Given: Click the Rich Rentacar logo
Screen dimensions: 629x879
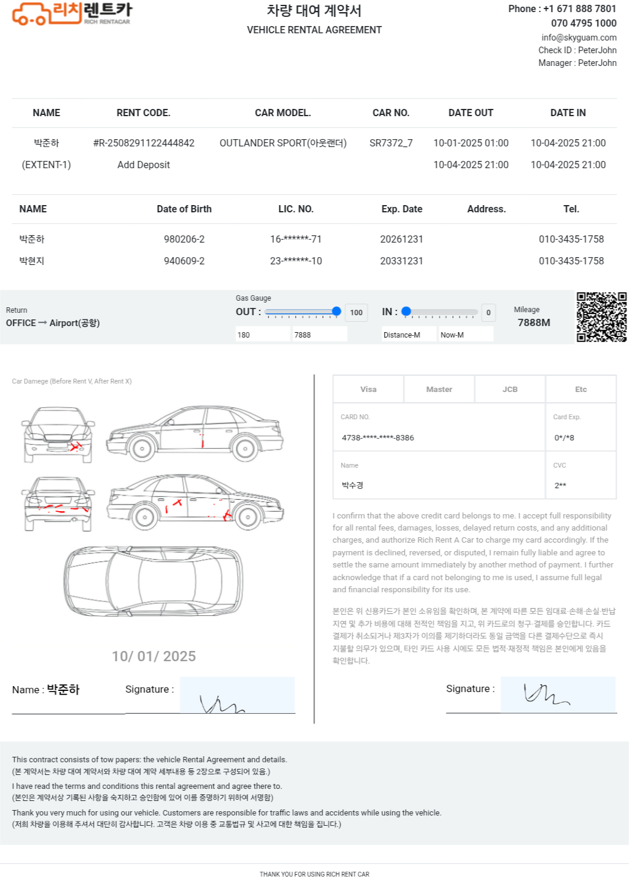Looking at the screenshot, I should pos(71,14).
